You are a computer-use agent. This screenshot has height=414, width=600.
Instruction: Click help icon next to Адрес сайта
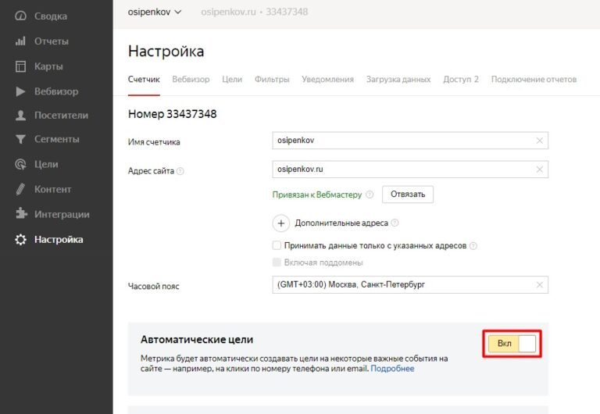tap(180, 171)
